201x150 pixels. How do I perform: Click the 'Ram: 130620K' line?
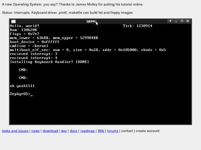point(23,30)
